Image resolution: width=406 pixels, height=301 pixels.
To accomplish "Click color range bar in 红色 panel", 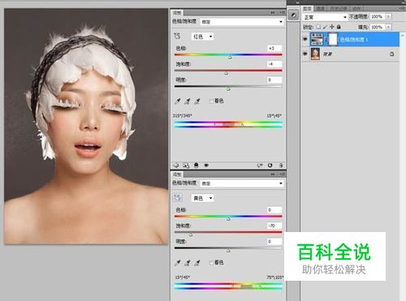I will point(228,124).
